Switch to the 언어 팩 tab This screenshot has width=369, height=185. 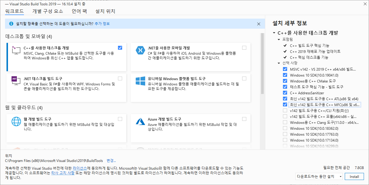79,12
